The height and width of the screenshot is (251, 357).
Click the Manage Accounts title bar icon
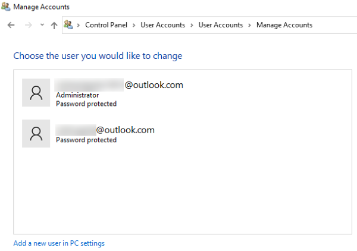click(6, 7)
